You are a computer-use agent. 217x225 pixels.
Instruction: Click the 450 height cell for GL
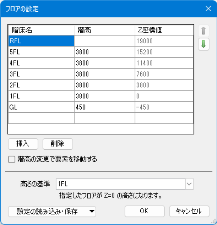click(105, 107)
